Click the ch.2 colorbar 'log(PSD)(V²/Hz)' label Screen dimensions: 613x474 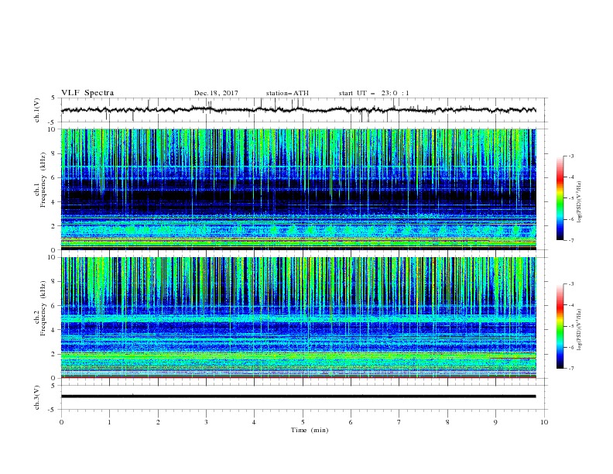(x=580, y=330)
